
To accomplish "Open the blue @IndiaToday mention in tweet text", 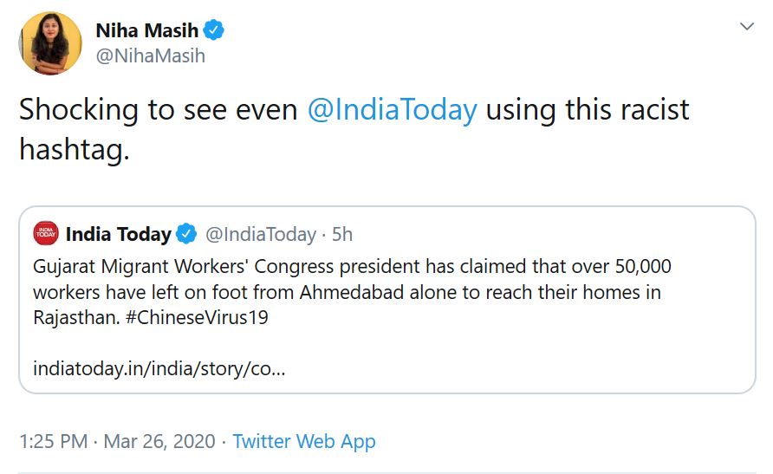I will 392,110.
